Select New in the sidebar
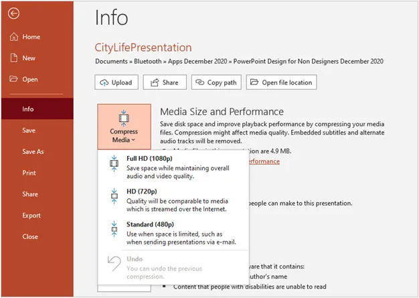 click(37, 58)
